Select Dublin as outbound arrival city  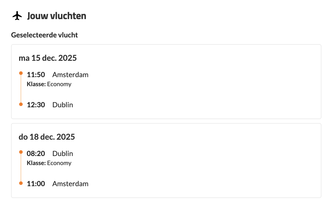(x=63, y=105)
